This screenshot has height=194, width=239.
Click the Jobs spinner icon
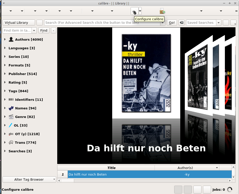coord(230,189)
